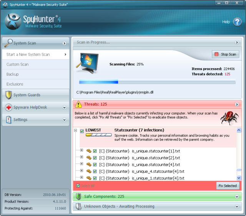Open the Backup menu item
246x216 pixels.
tap(36, 74)
